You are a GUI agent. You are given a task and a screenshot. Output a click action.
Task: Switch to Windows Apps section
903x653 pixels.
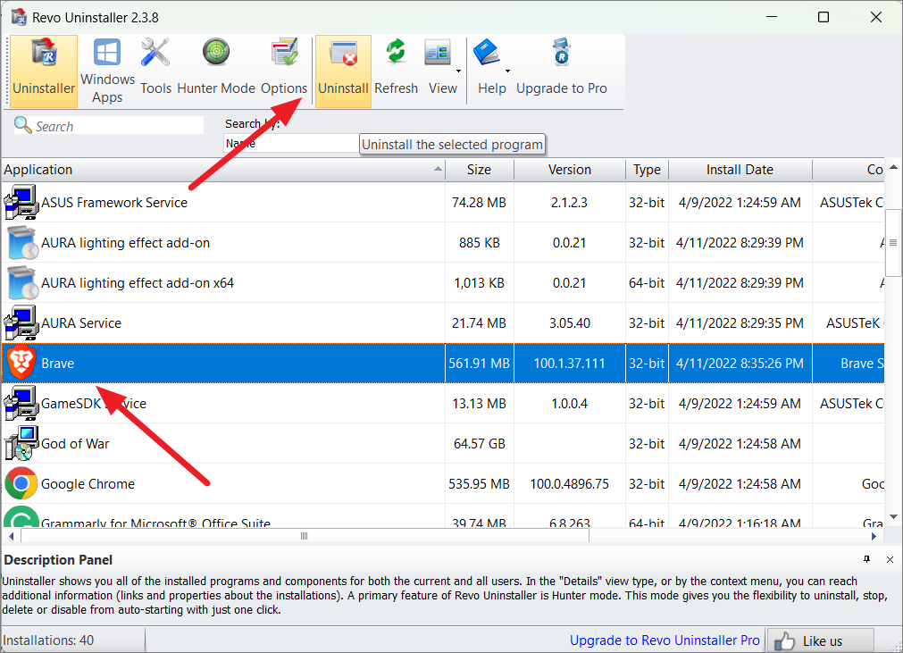click(106, 63)
